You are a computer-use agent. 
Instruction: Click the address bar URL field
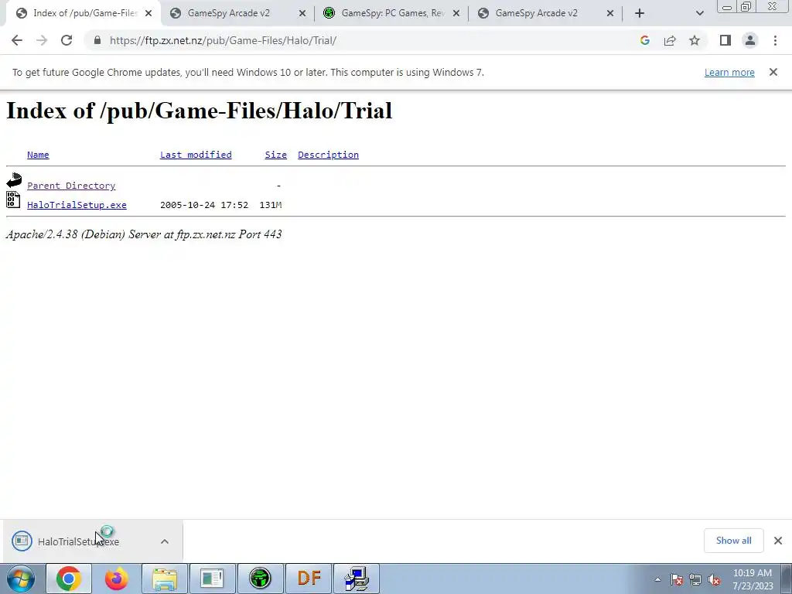pyautogui.click(x=364, y=40)
